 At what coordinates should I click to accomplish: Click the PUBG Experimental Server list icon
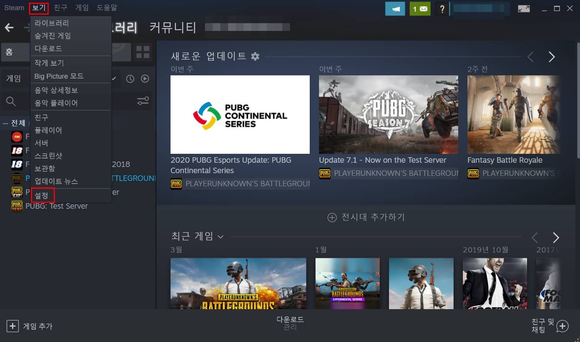[17, 192]
